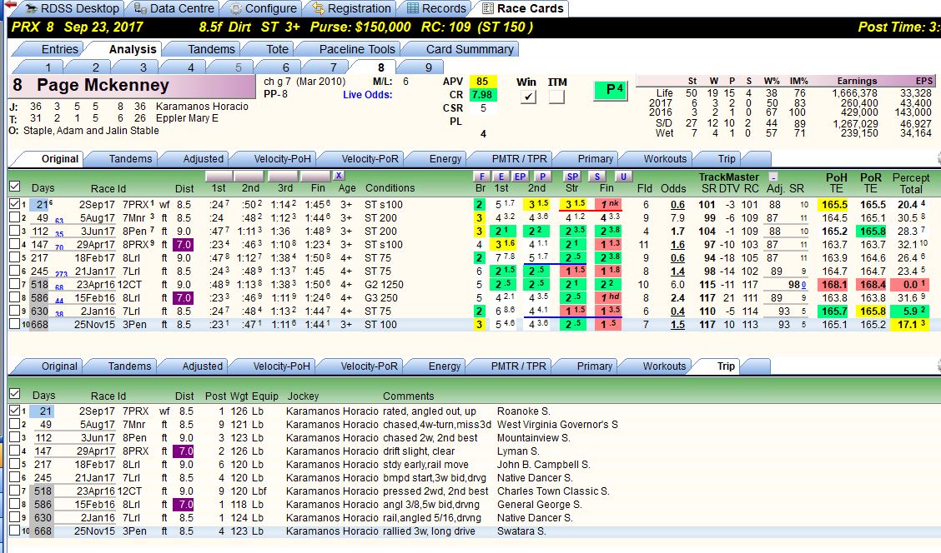Click the Data Centre database icon
Screen dimensions: 941x553
tap(140, 8)
